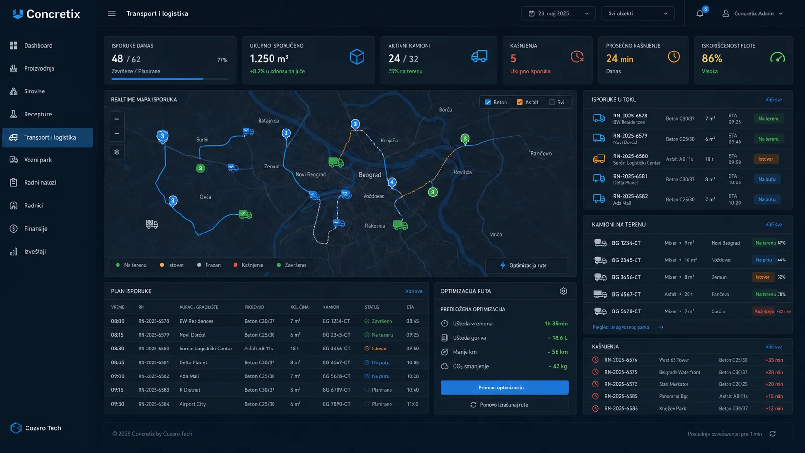Click Optimizacija rute button on map

526,265
